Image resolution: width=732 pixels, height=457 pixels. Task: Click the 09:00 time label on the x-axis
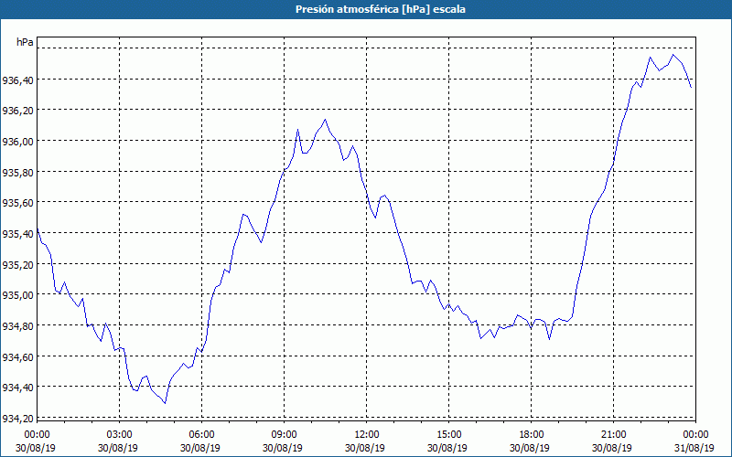[x=284, y=435]
